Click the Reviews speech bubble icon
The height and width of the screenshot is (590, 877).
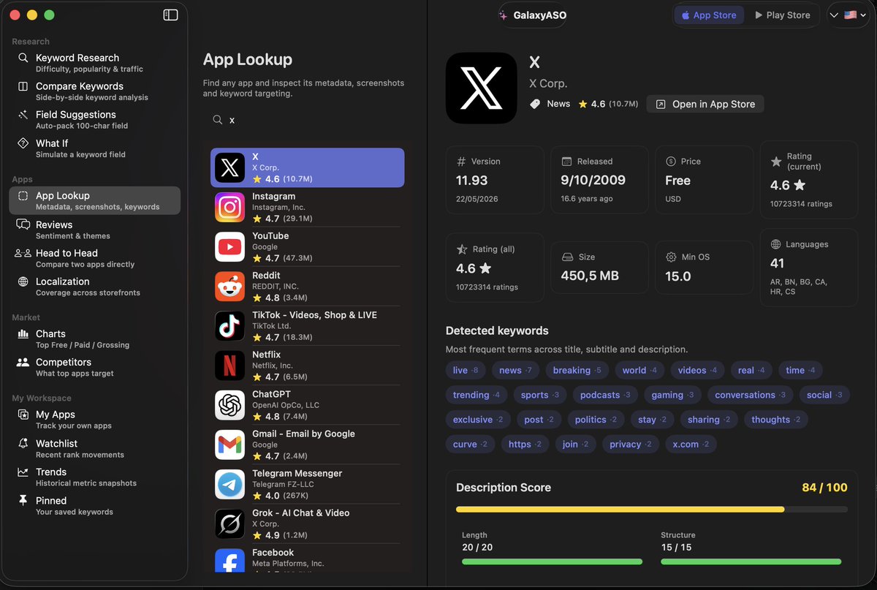(23, 224)
